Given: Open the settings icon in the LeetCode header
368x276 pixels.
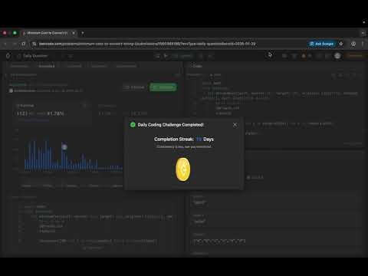Looking at the screenshot, I should click(x=294, y=56).
